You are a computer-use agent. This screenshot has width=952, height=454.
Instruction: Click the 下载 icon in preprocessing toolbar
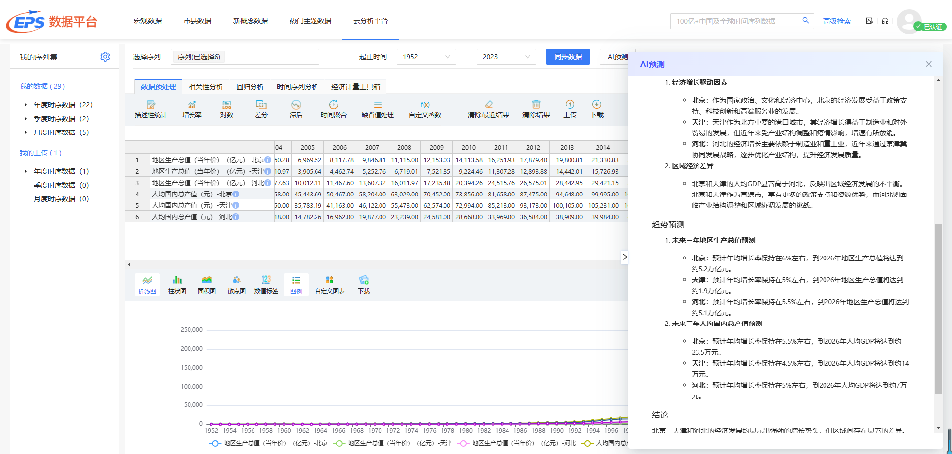pos(597,104)
